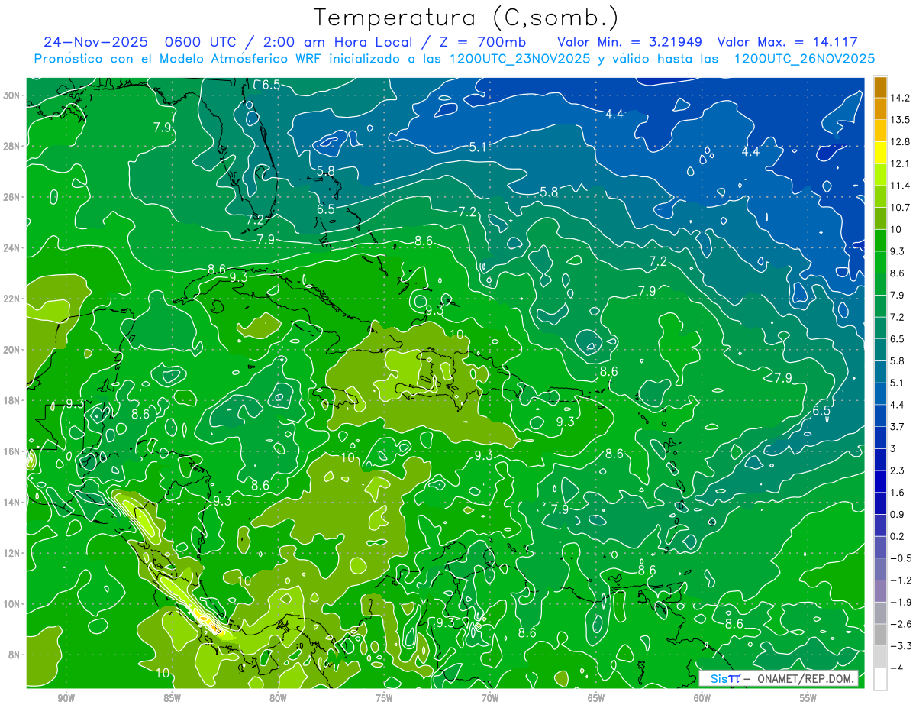Click the brown swatch above 14.2 on the scale
Screen dimensions: 916x708
coord(880,88)
